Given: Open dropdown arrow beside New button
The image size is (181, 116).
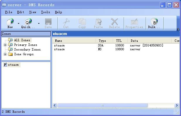Looking at the screenshot, I should (x=18, y=23).
